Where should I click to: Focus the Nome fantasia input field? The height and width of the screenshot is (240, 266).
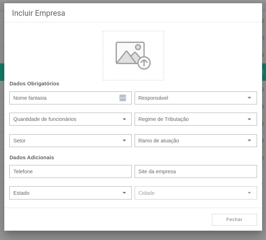coord(71,98)
